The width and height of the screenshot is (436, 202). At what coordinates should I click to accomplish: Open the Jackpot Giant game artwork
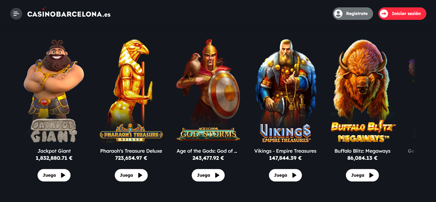point(54,91)
